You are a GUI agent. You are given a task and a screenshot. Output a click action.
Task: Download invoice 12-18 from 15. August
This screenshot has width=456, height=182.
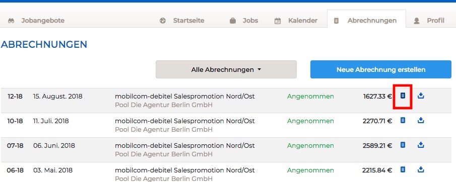point(421,96)
